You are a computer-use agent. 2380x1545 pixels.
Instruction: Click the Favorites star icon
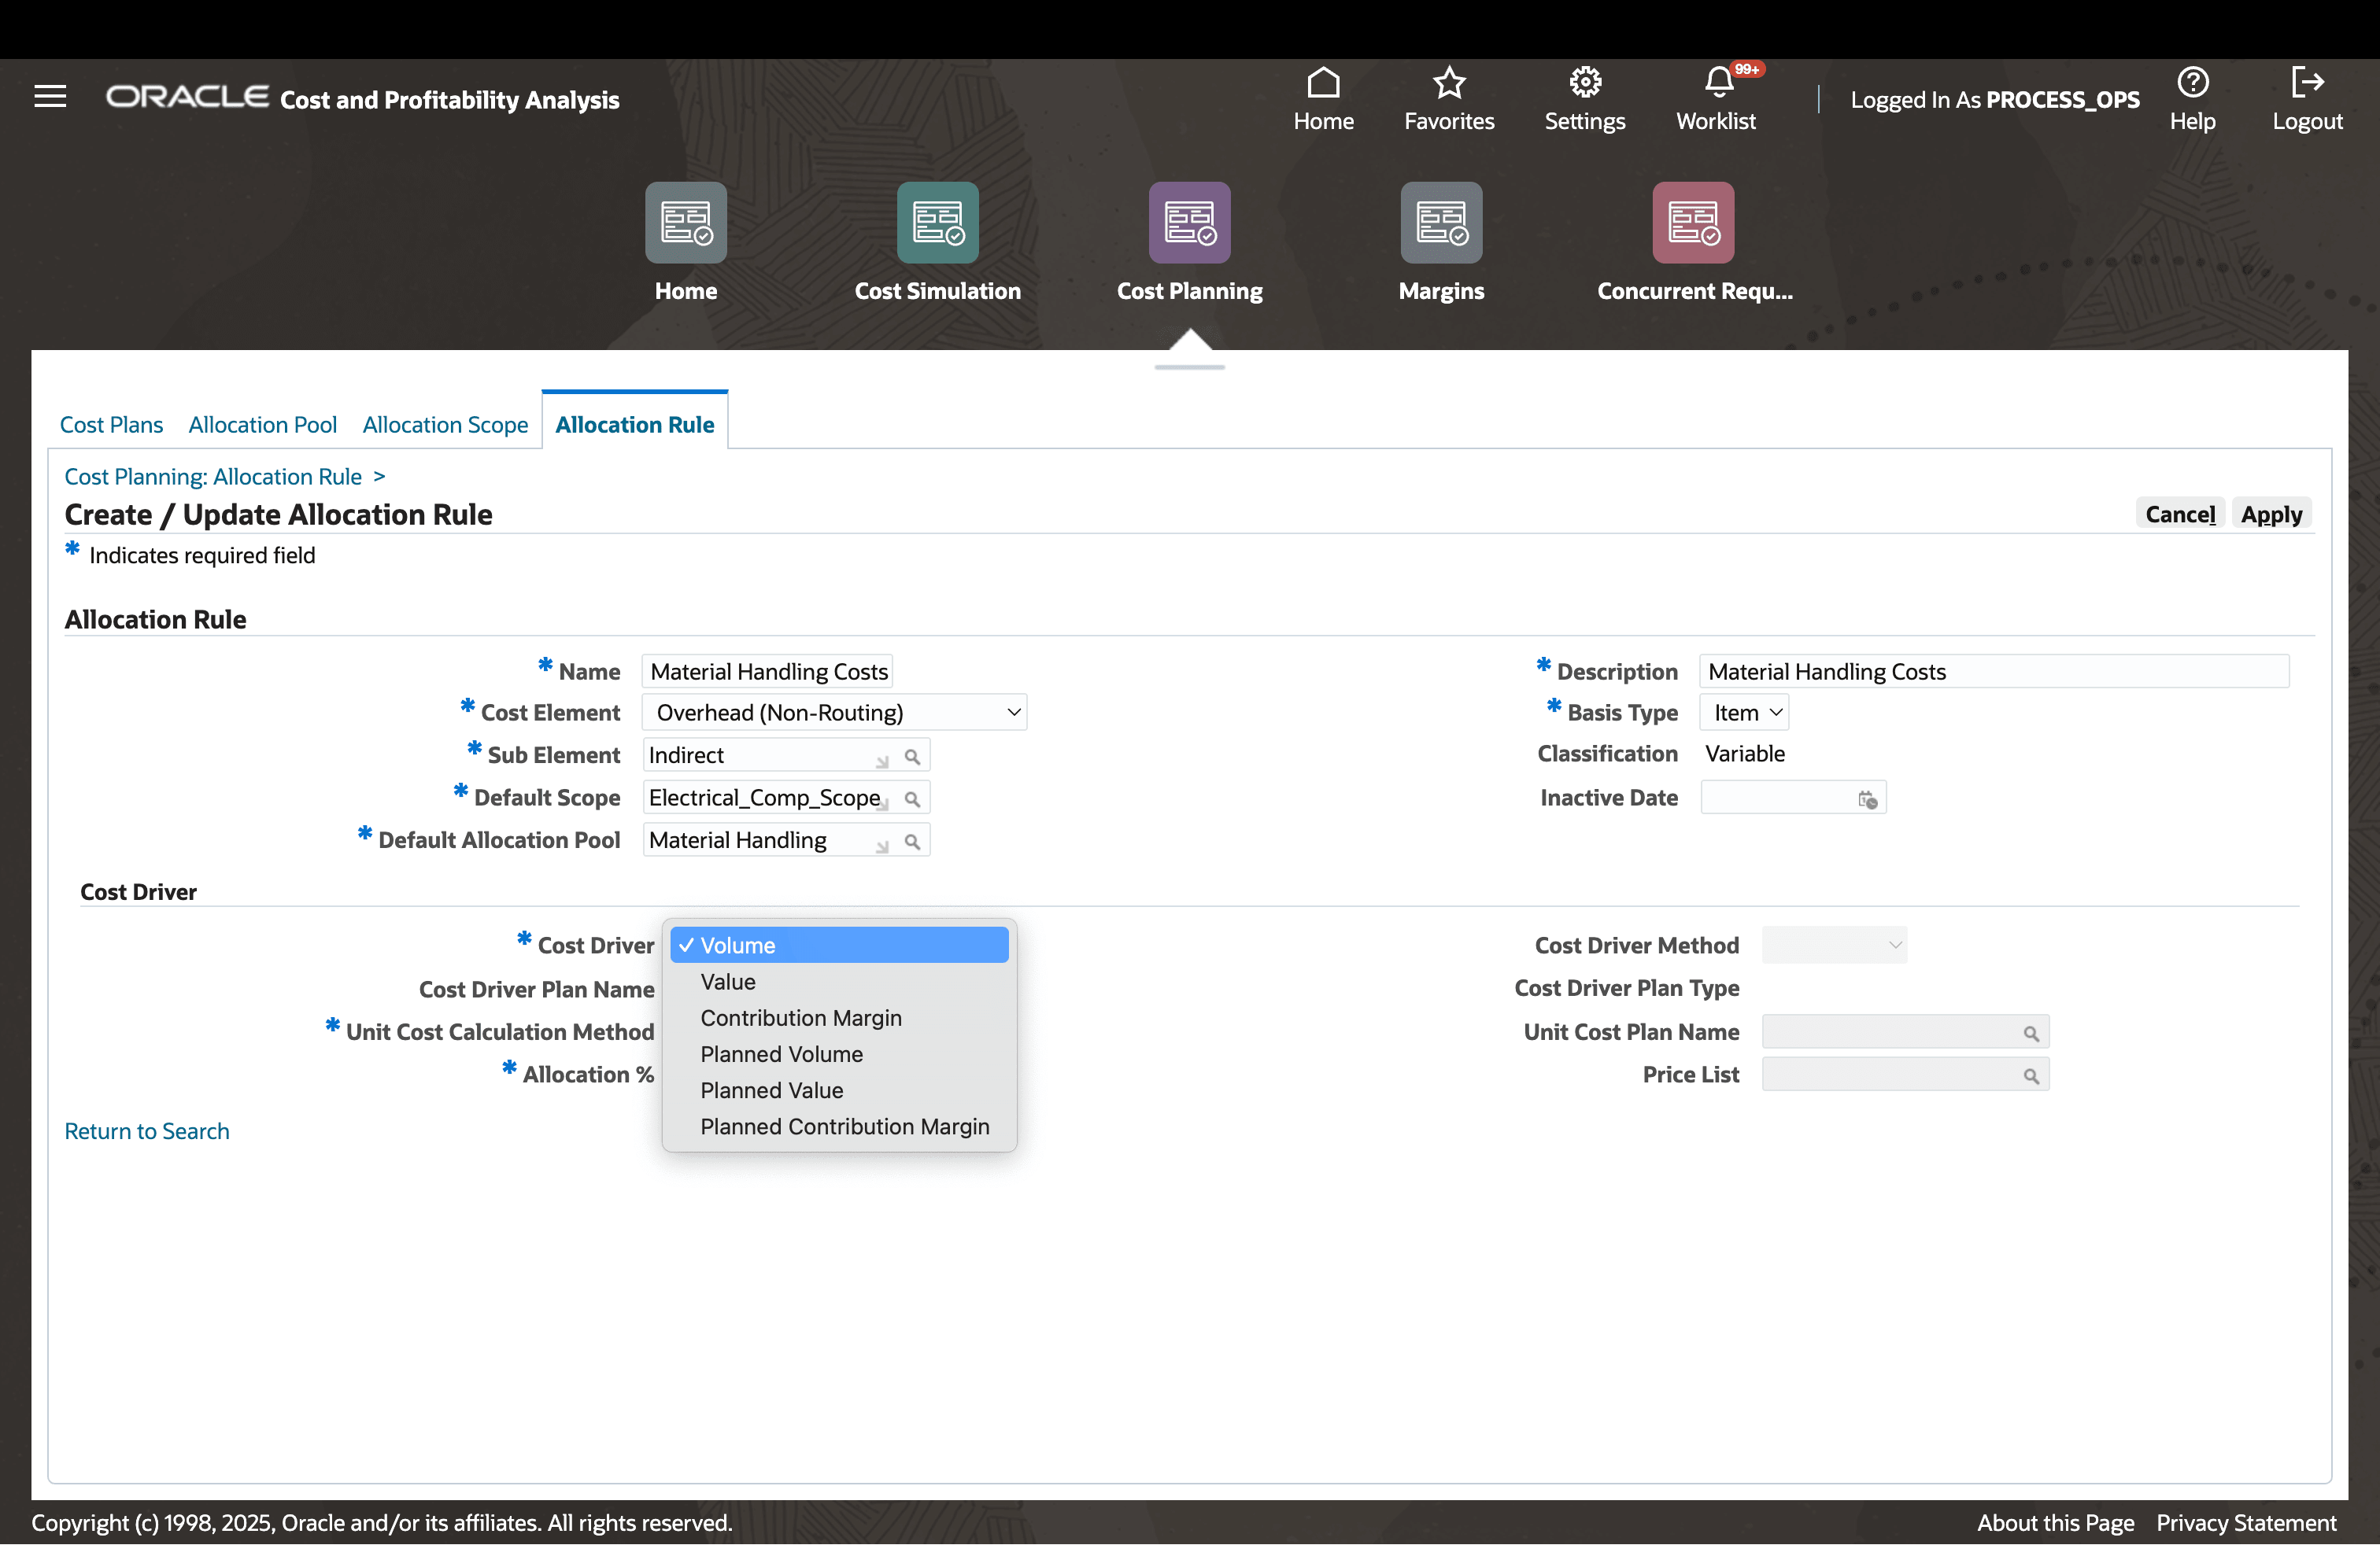(x=1448, y=82)
